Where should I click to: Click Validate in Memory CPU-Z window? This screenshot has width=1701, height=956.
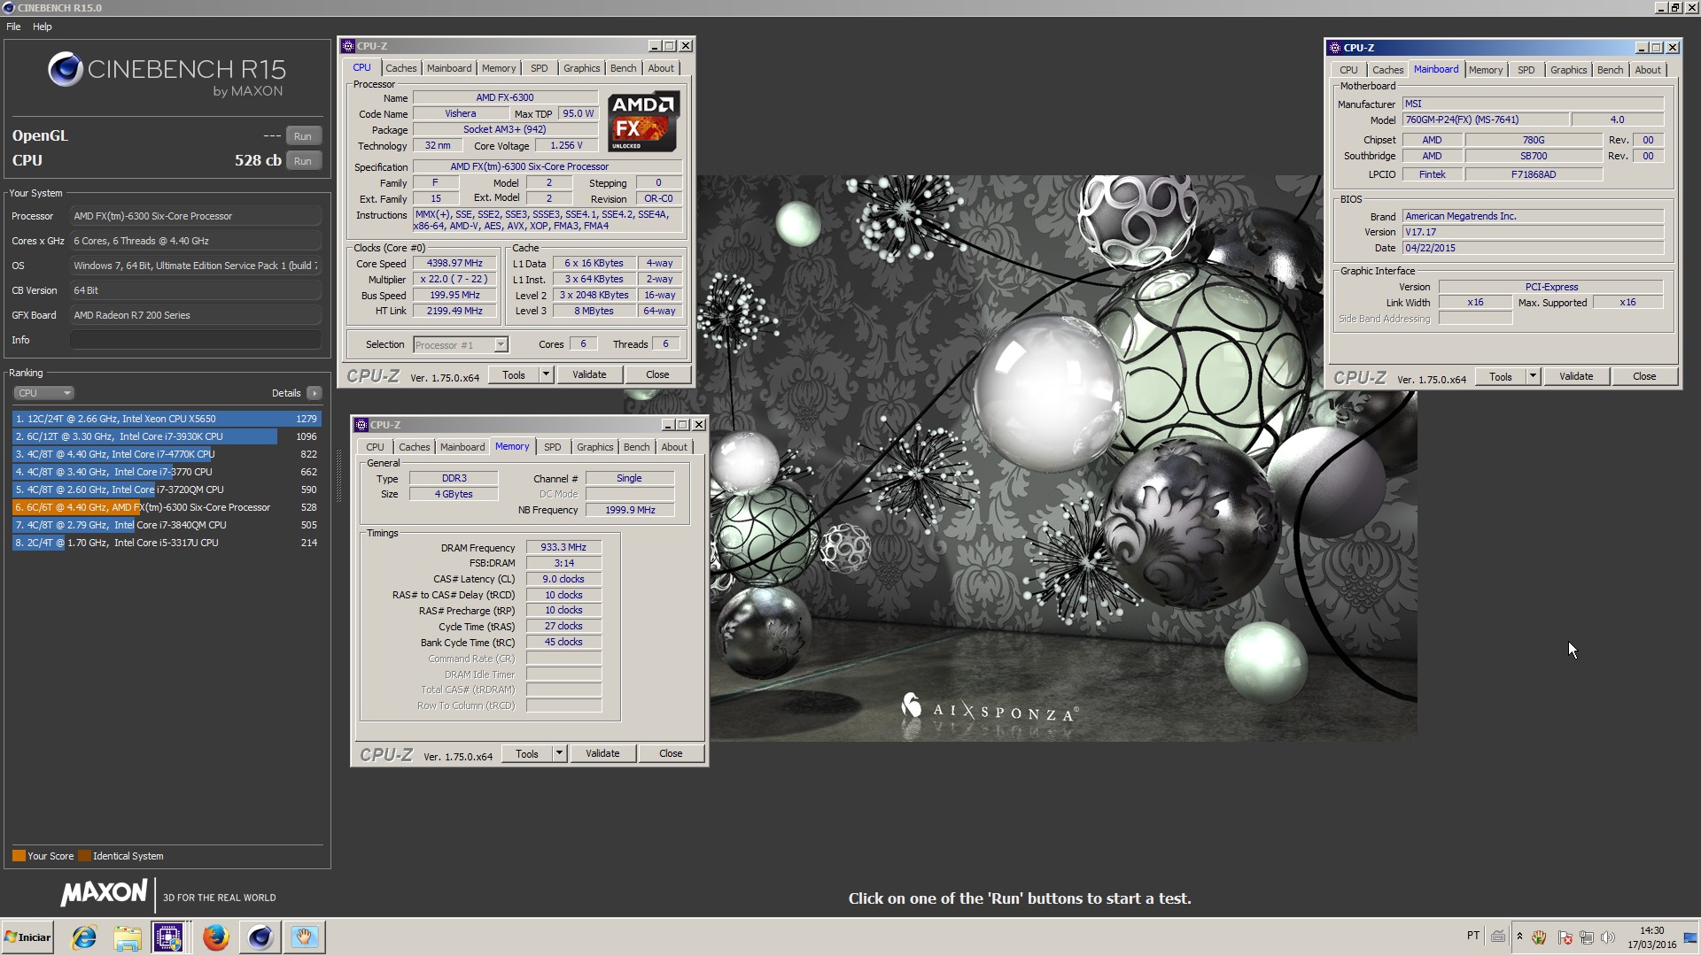602,753
